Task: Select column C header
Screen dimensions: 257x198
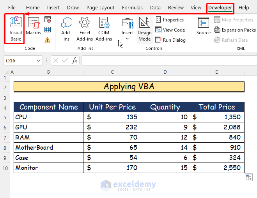Action: tap(112, 72)
